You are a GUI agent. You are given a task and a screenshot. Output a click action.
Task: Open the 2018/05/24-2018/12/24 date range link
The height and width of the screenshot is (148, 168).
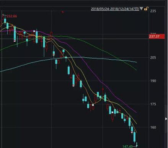point(115,9)
